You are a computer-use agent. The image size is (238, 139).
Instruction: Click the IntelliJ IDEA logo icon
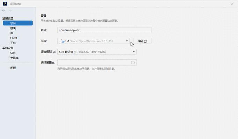click(x=5, y=3)
